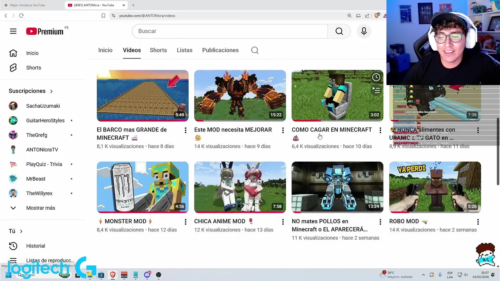Go back in browser history
The width and height of the screenshot is (500, 281).
pos(6,16)
